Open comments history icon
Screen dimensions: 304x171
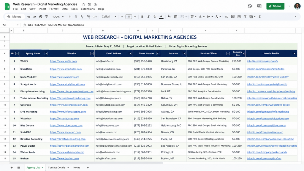point(259,6)
